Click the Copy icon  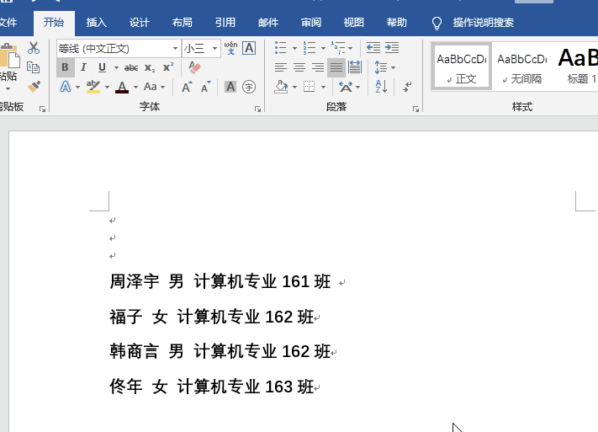click(34, 67)
